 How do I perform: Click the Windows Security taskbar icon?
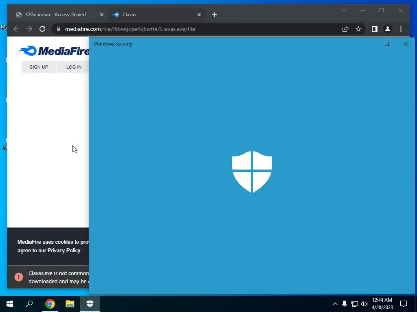point(90,304)
